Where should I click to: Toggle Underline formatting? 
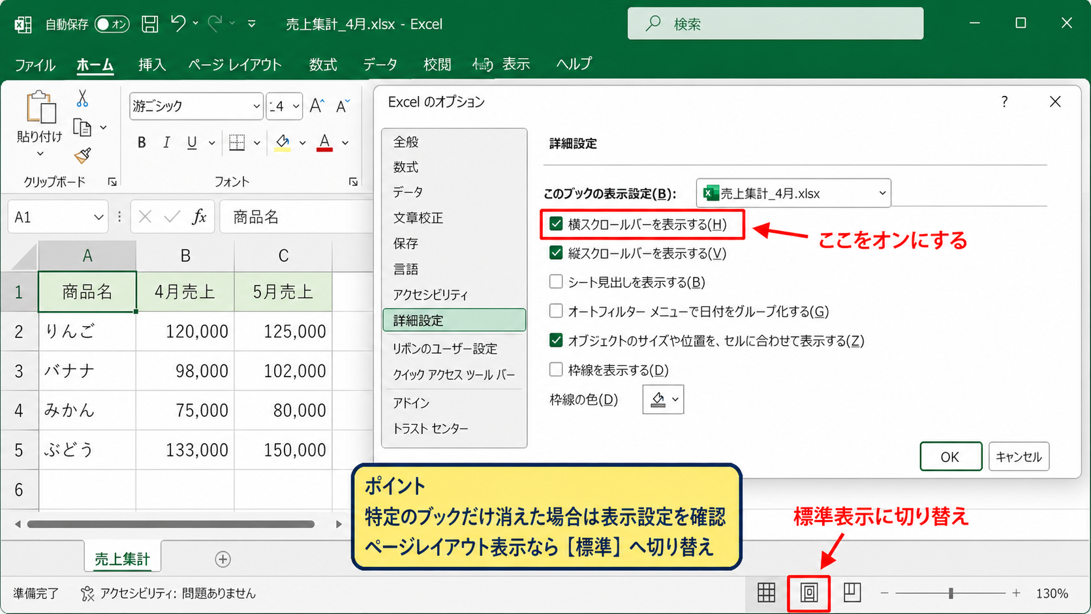(191, 143)
